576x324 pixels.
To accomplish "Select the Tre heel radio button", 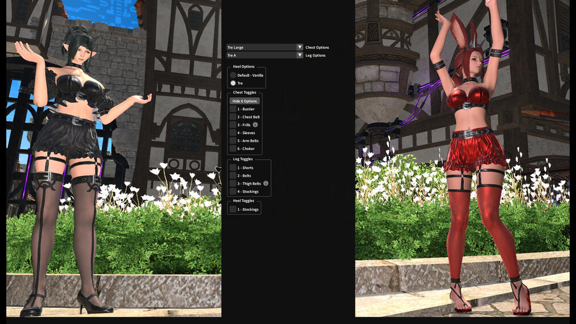I will (x=233, y=83).
